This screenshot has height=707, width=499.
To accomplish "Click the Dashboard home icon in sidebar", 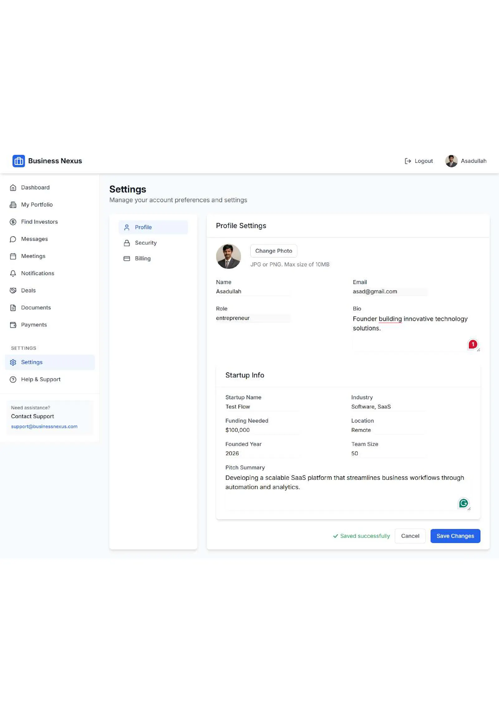I will 13,188.
